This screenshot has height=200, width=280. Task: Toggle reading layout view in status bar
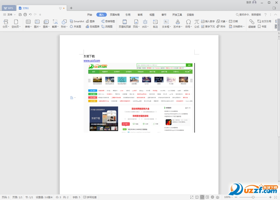tap(197, 197)
